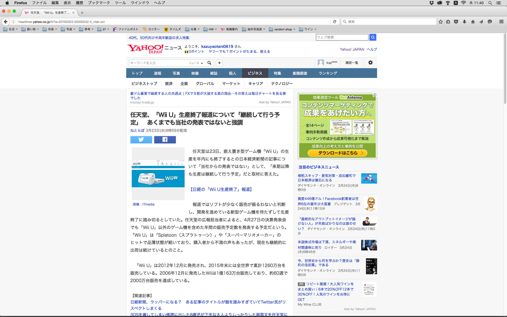This screenshot has height=317, width=507.
Task: Click the plus button beside keyword search
Action: coord(219,63)
